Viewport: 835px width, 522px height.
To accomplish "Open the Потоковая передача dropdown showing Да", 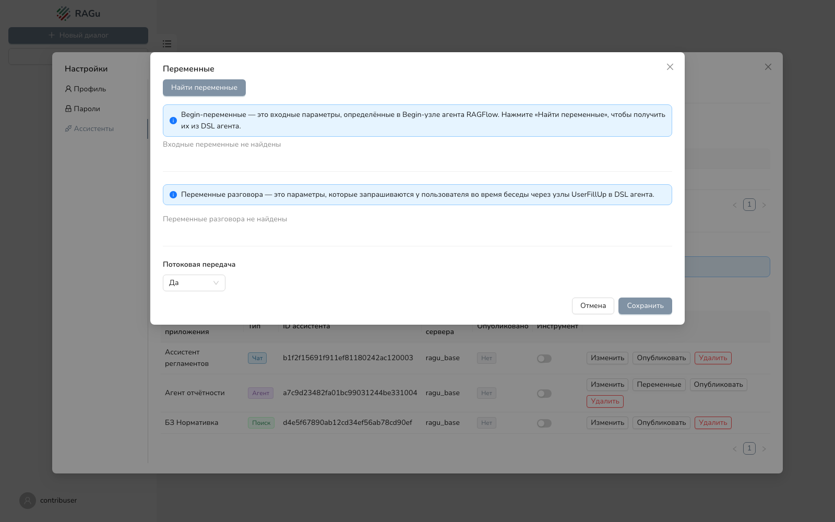I will [194, 283].
